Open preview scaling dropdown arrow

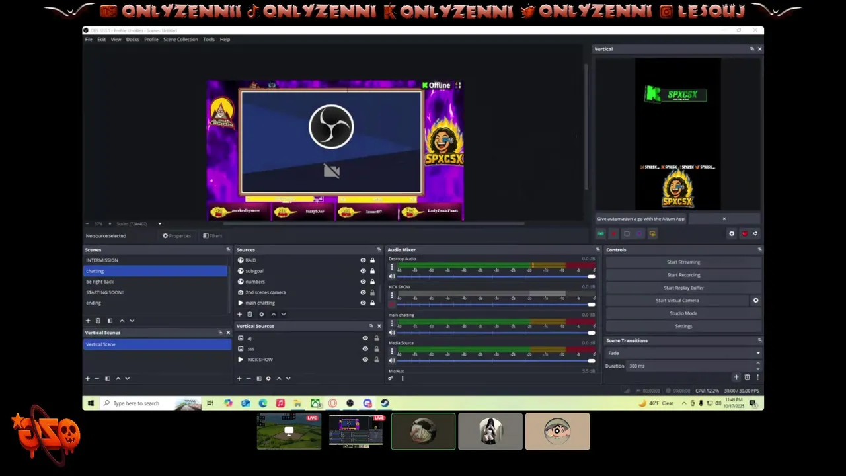coord(159,224)
